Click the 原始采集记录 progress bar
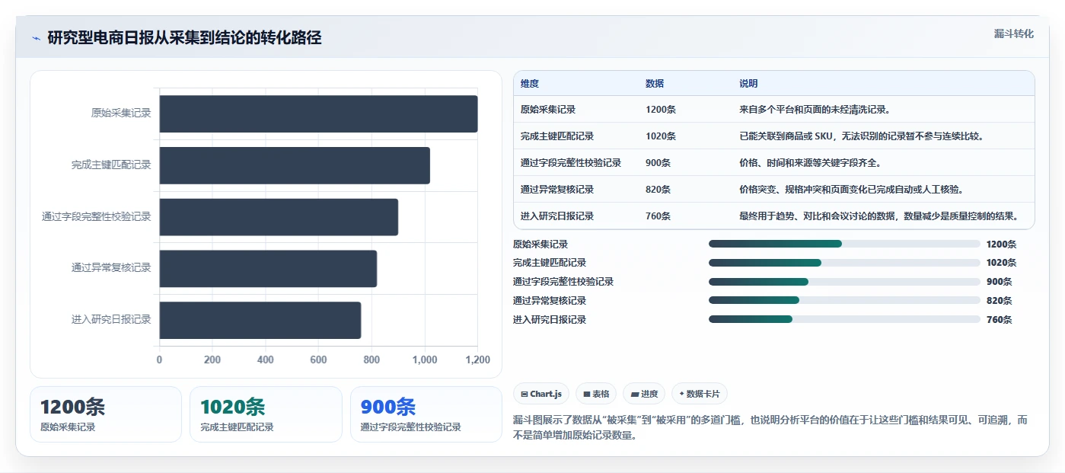Viewport: 1065px width, 473px height. (x=844, y=244)
